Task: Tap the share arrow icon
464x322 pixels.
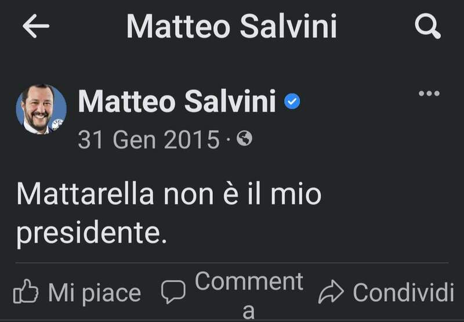Action: (331, 292)
